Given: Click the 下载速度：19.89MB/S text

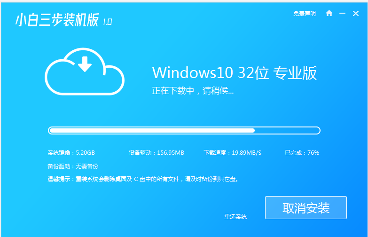Looking at the screenshot, I should (x=232, y=153).
